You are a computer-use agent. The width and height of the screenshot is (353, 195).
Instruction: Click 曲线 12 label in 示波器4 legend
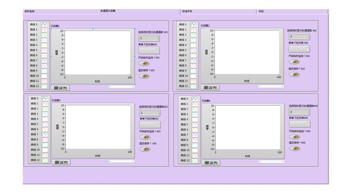[185, 160]
